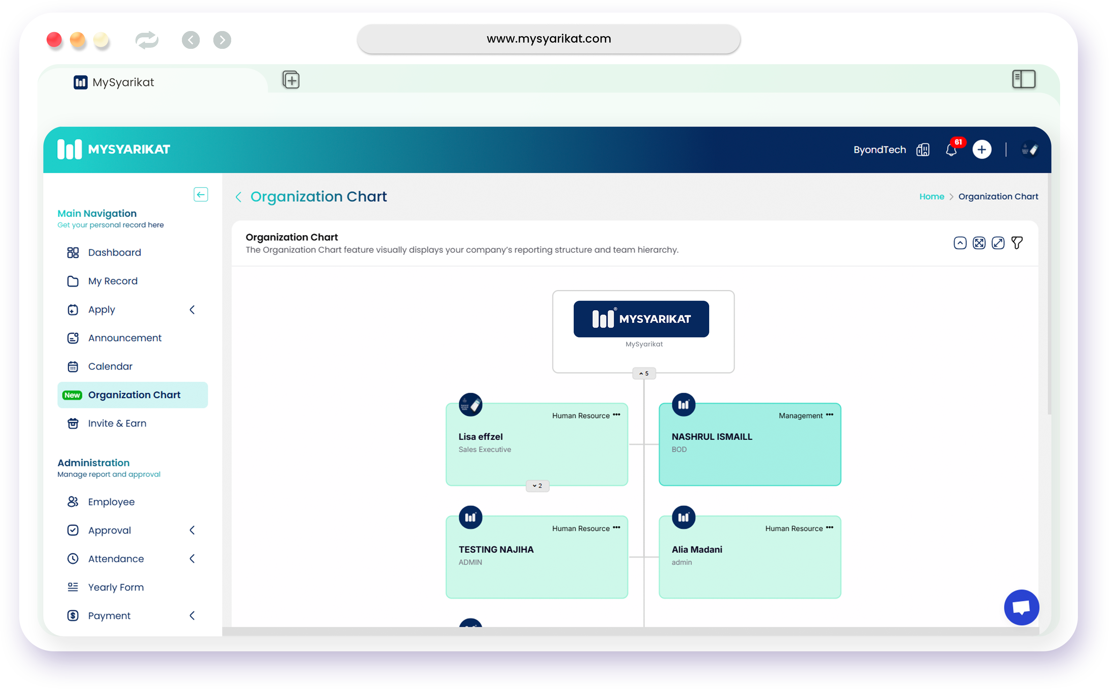Click the MySyarikat root company card
The width and height of the screenshot is (1109, 689).
tap(643, 331)
